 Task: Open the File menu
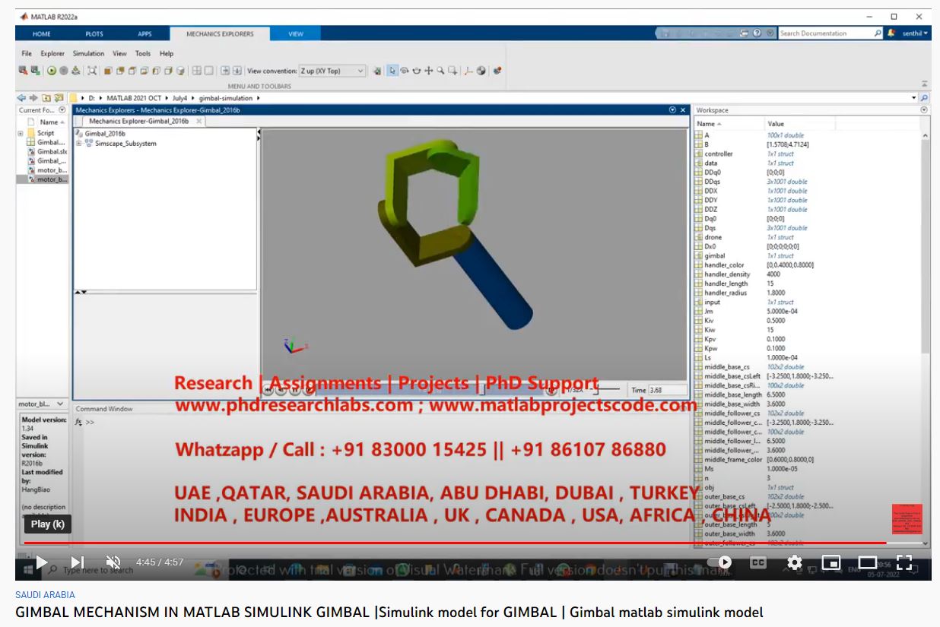point(27,54)
